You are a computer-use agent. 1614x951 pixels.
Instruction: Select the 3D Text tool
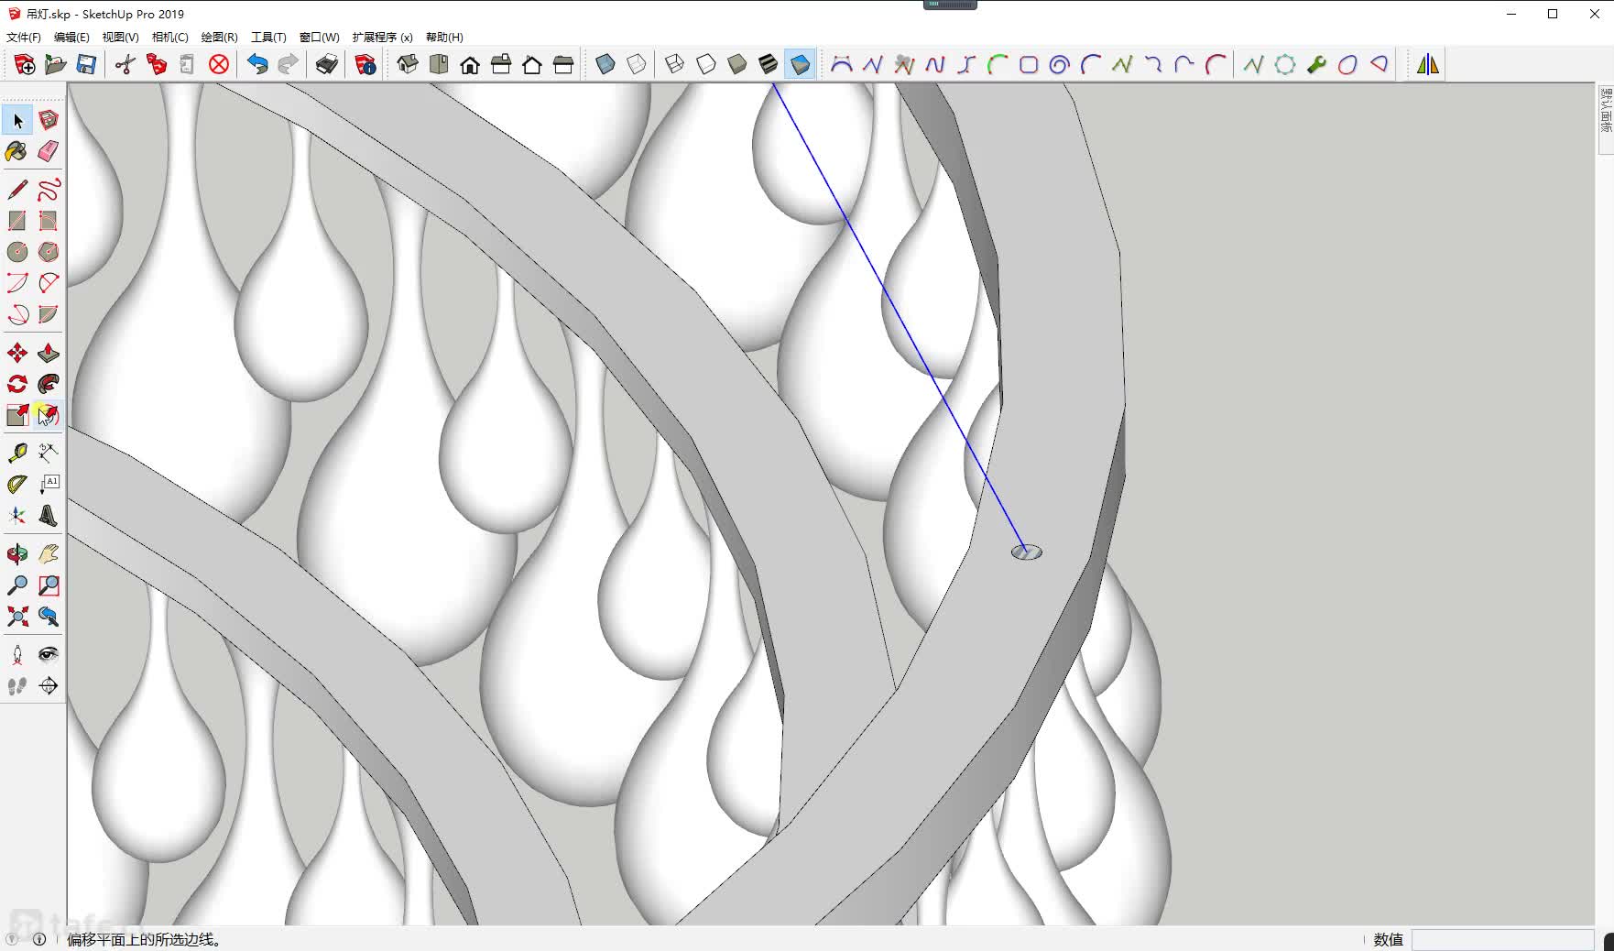tap(49, 516)
